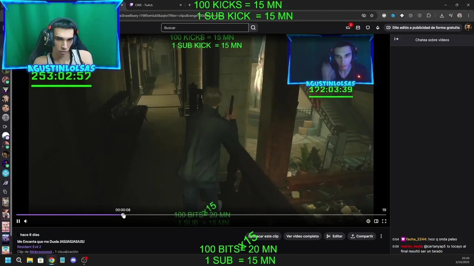Mute the clip volume
Screen dimensions: 474x266
(26, 221)
